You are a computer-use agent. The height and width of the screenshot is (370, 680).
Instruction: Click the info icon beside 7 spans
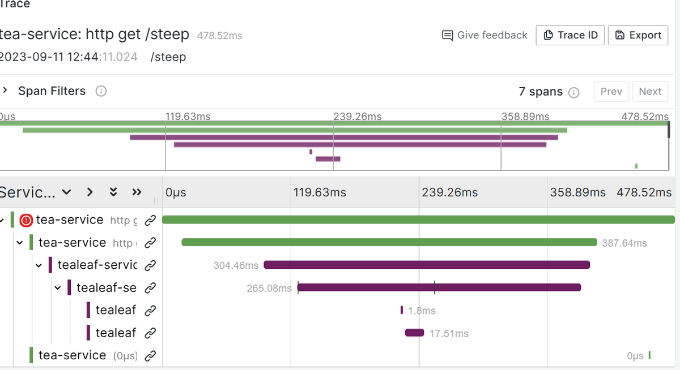pyautogui.click(x=574, y=92)
